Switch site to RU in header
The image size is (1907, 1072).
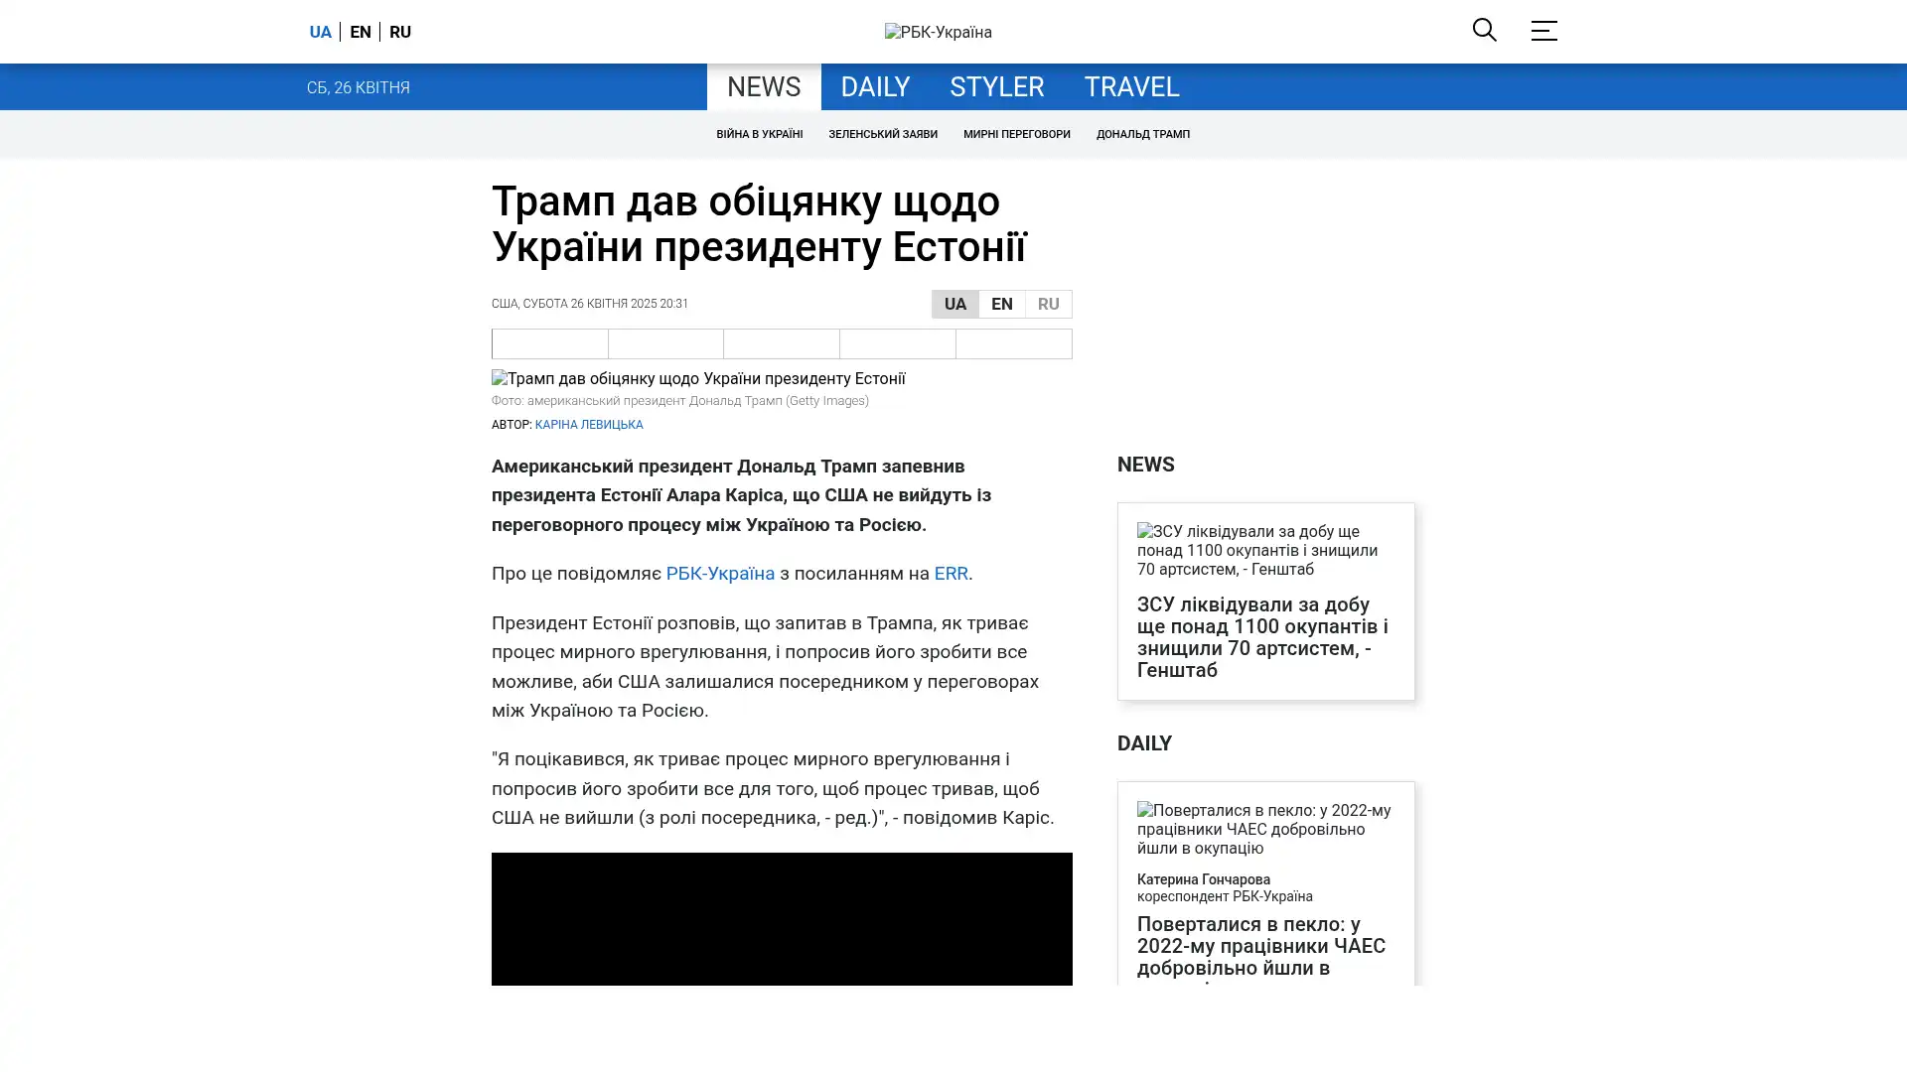(x=399, y=32)
